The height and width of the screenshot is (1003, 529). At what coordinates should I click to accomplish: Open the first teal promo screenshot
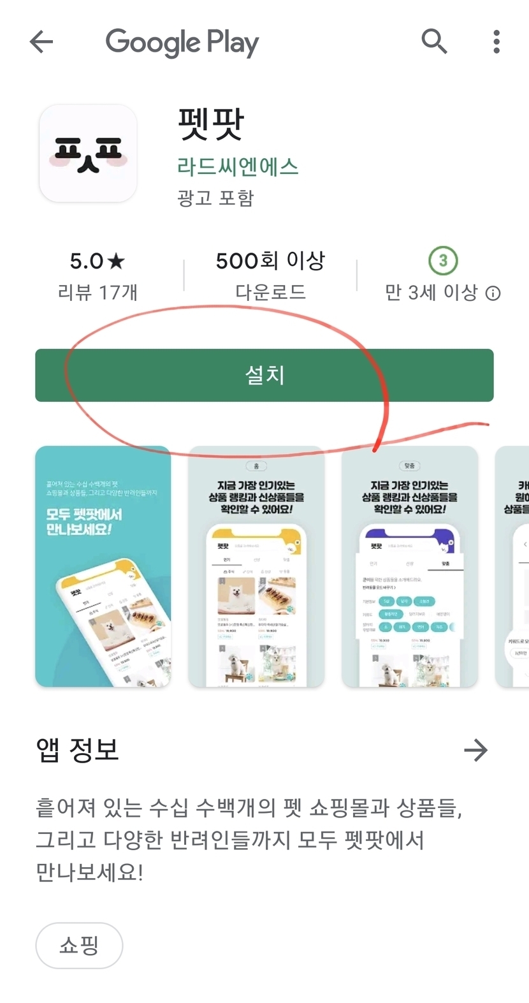103,566
